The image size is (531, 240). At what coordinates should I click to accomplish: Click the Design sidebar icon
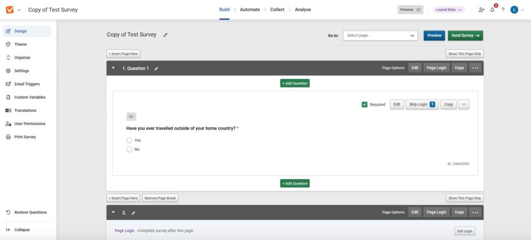point(8,31)
